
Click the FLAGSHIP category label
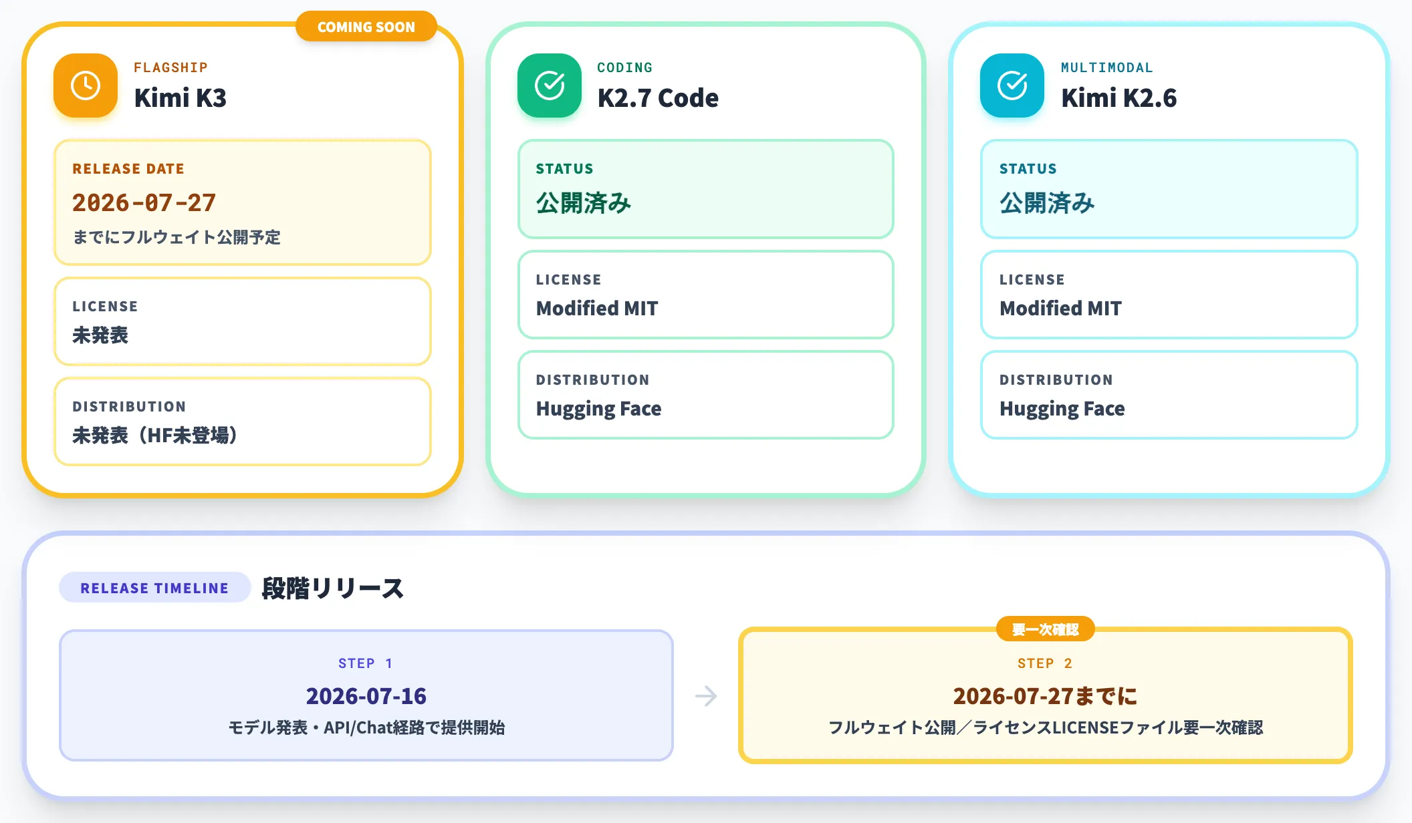click(170, 67)
